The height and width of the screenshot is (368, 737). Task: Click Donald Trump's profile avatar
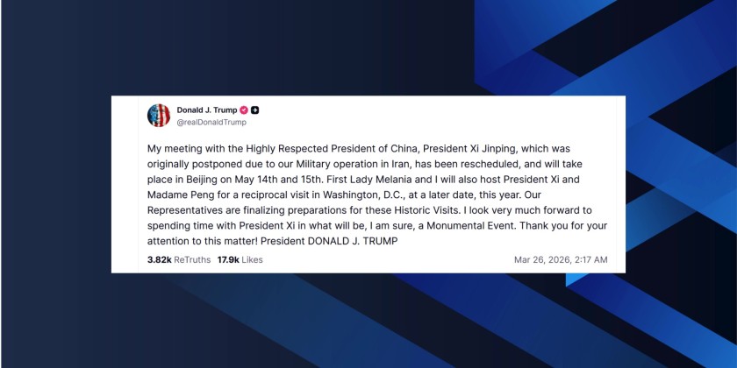tap(159, 115)
